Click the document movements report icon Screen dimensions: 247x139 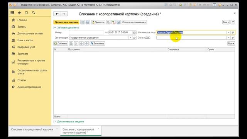[x=108, y=22]
